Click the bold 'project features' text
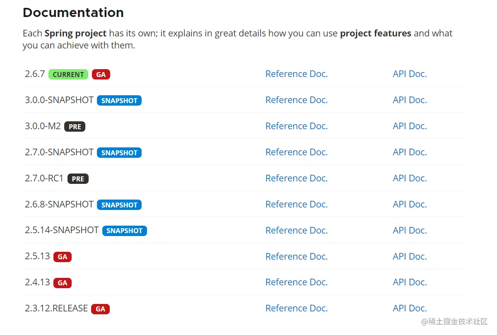This screenshot has height=335, width=497. [x=376, y=34]
